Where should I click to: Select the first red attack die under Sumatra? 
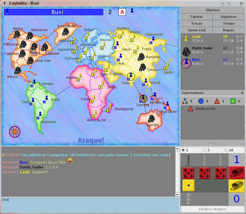click(189, 173)
